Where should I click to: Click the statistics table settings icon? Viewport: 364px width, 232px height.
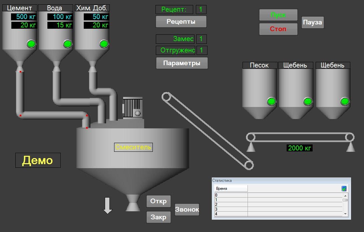click(x=344, y=189)
